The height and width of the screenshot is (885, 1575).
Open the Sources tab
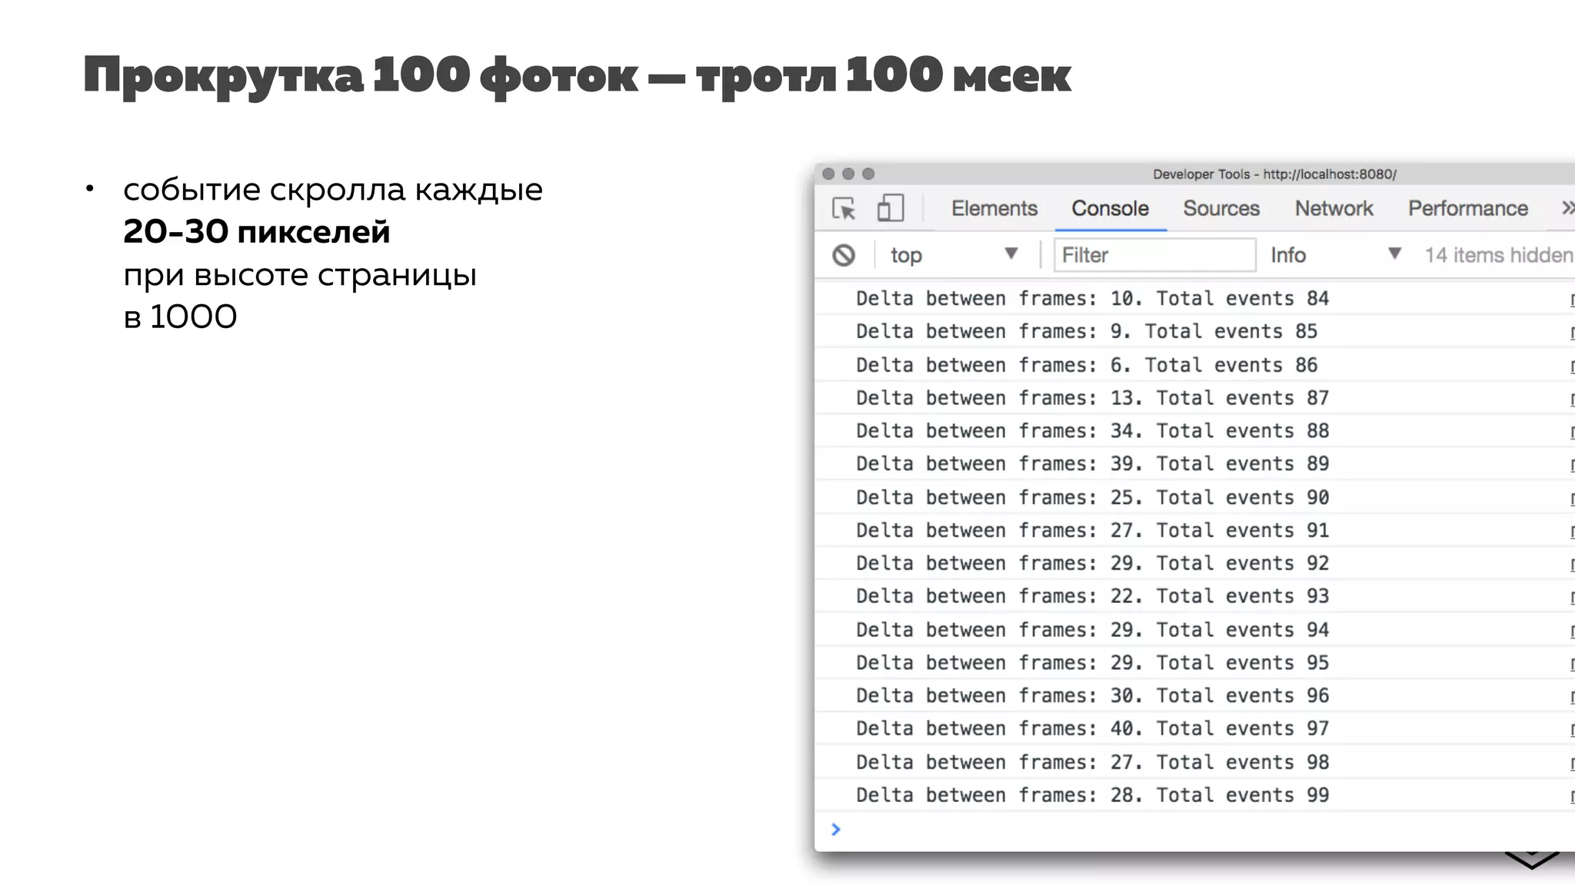tap(1221, 208)
